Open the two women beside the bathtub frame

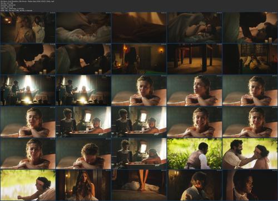point(83,122)
